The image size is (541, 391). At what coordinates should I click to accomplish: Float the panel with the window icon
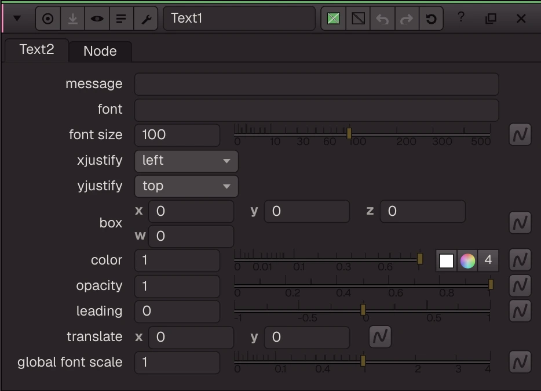(491, 19)
